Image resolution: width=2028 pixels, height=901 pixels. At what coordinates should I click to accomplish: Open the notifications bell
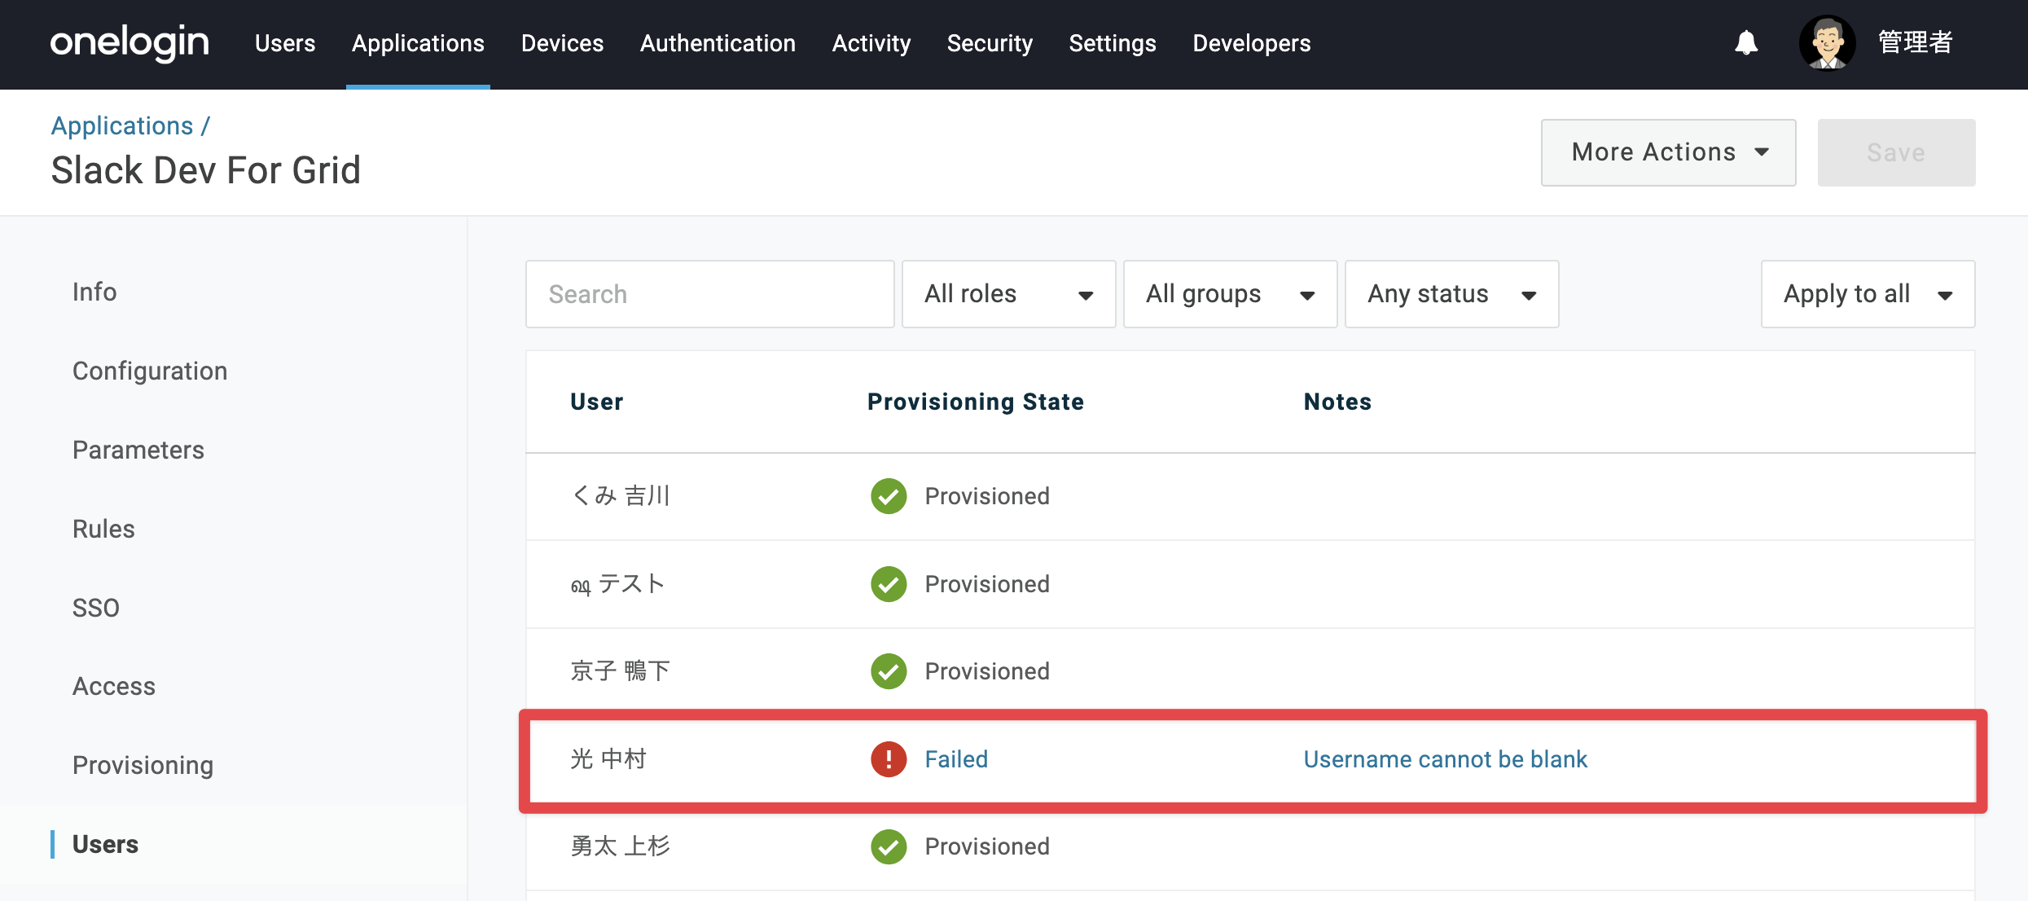pos(1746,42)
